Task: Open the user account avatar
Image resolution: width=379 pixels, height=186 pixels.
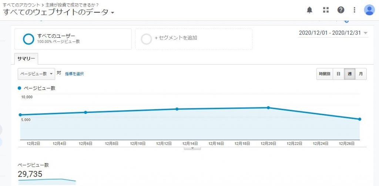Action: [369, 10]
